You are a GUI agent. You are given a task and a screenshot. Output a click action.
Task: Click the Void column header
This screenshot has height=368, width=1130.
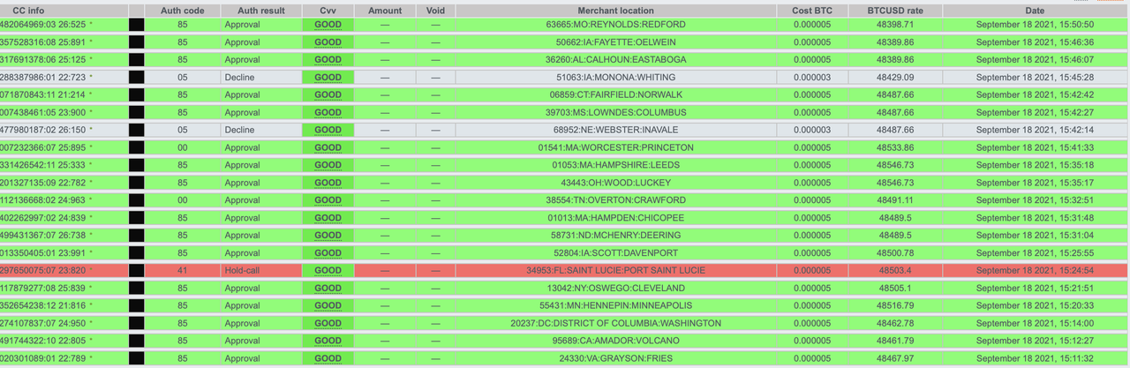click(x=434, y=11)
